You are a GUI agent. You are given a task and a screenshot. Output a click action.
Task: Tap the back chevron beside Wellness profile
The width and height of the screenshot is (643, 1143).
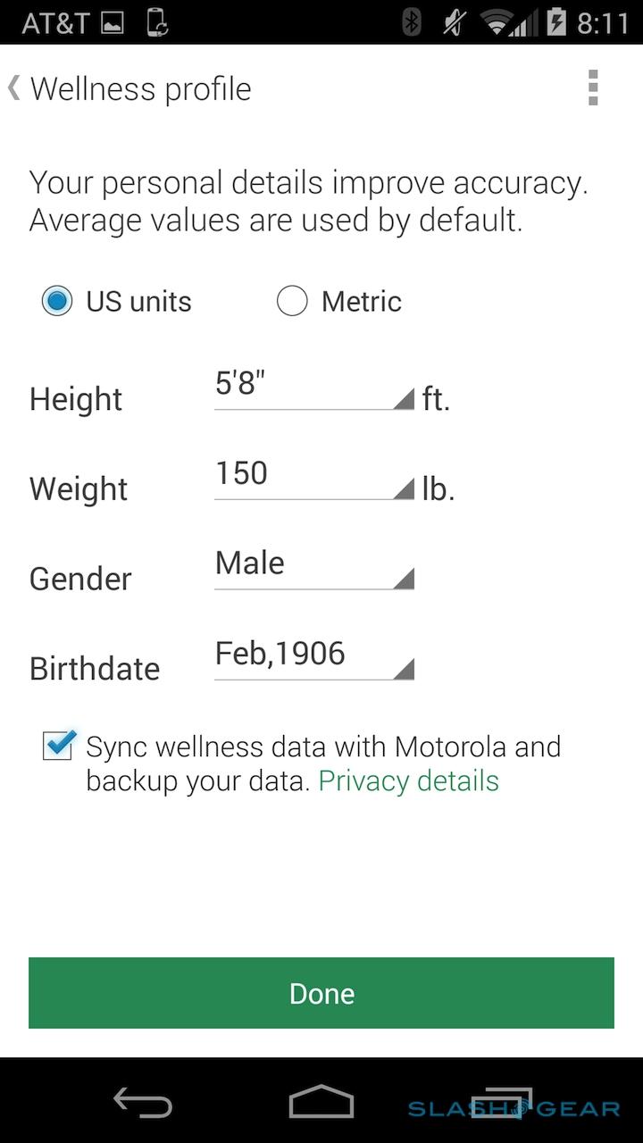(13, 88)
